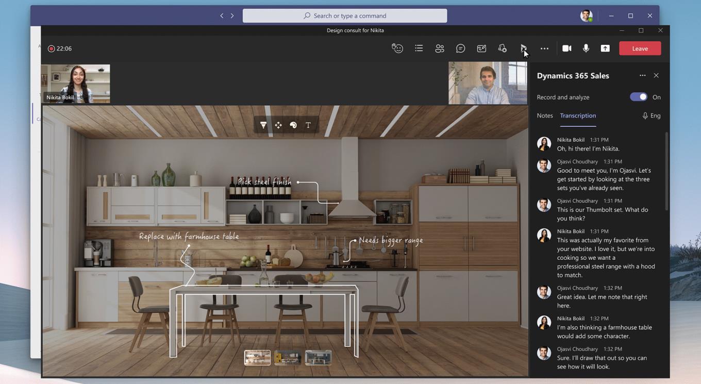Image resolution: width=701 pixels, height=384 pixels.
Task: Select the move annotation tool
Action: pyautogui.click(x=278, y=125)
